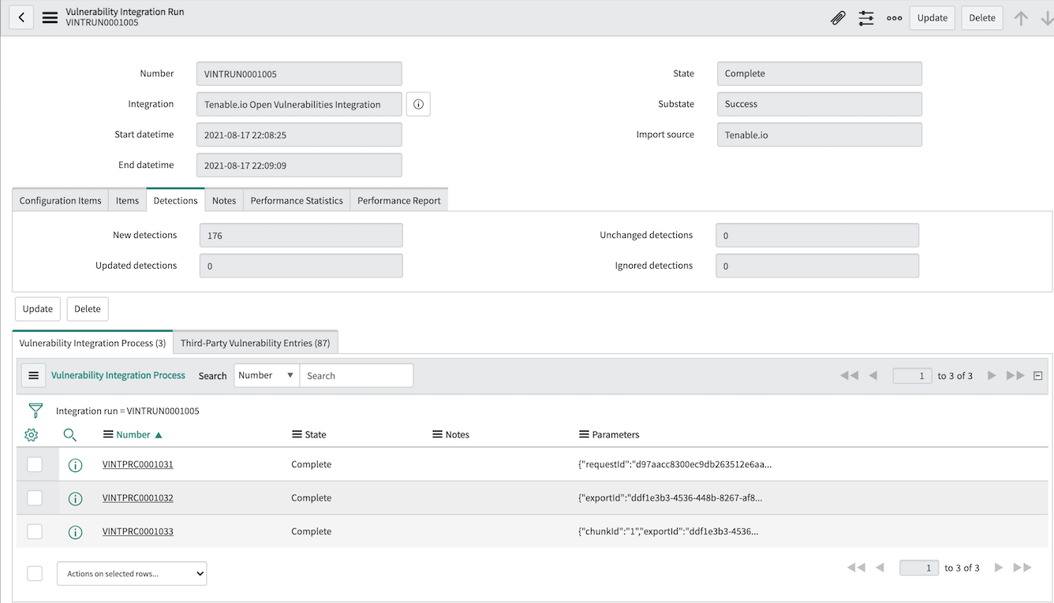Screen dimensions: 1054x603
Task: Show column search magnifier icon
Action: [70, 434]
